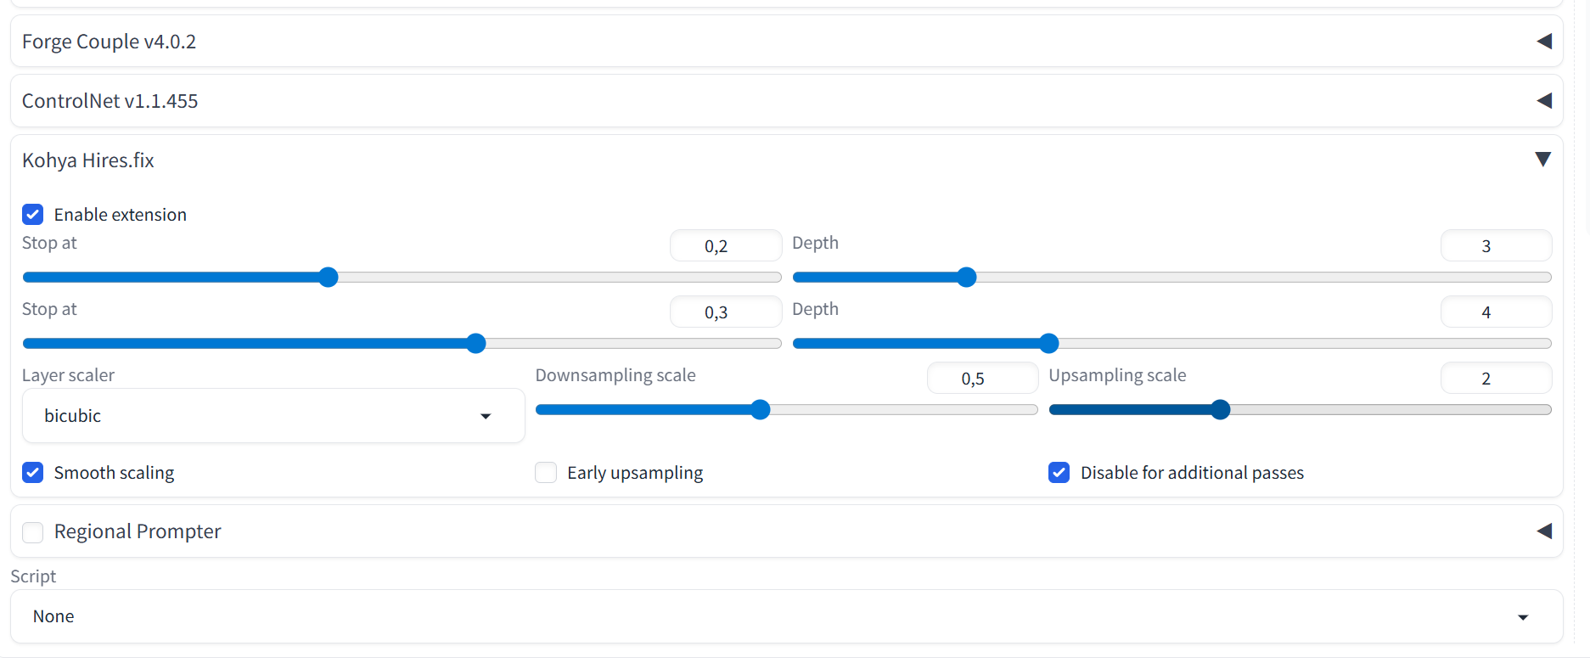Toggle the Smooth scaling checkbox

click(33, 473)
